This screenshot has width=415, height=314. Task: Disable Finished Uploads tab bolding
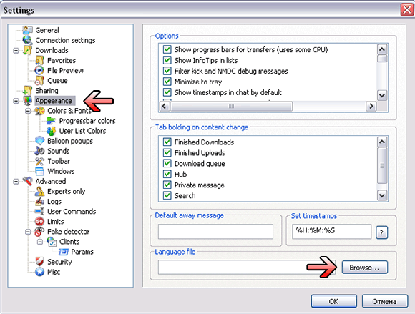click(167, 152)
